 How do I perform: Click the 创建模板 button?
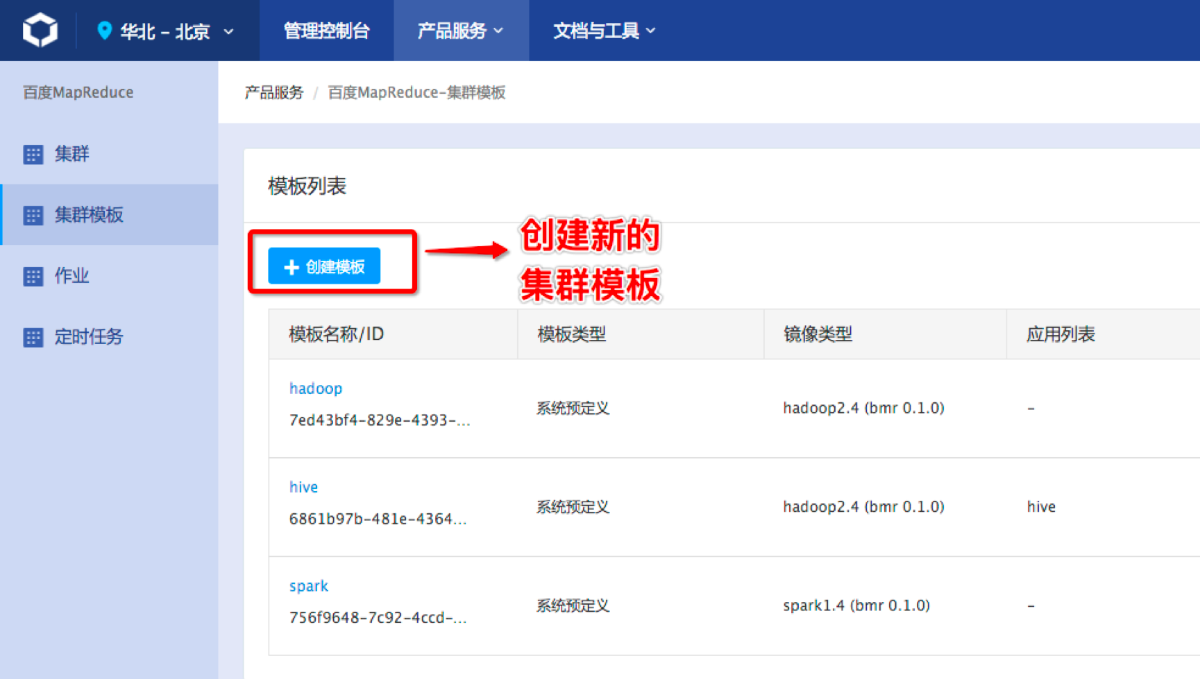pyautogui.click(x=324, y=266)
